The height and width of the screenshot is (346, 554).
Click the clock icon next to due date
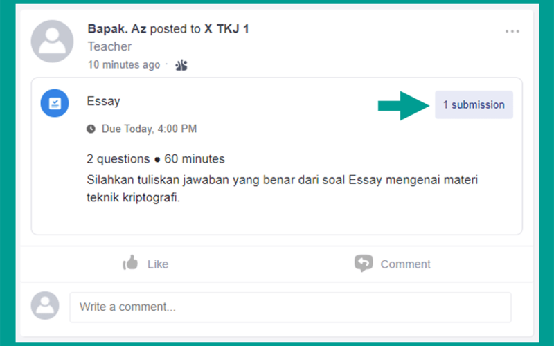point(91,129)
